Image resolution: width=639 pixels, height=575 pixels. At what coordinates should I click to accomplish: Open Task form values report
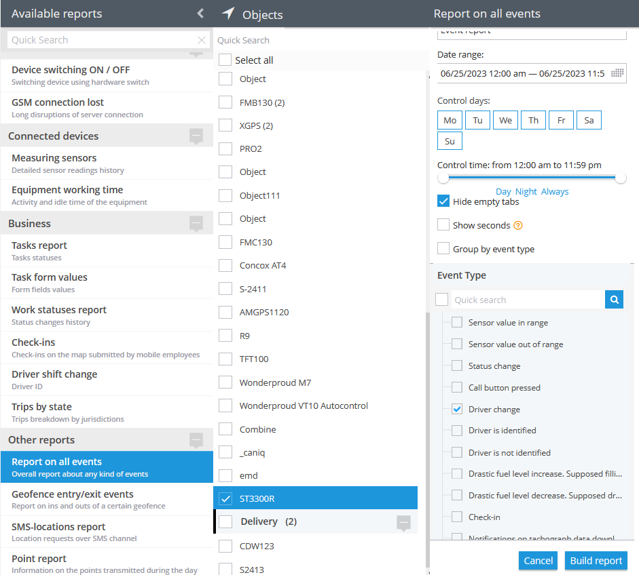point(107,283)
